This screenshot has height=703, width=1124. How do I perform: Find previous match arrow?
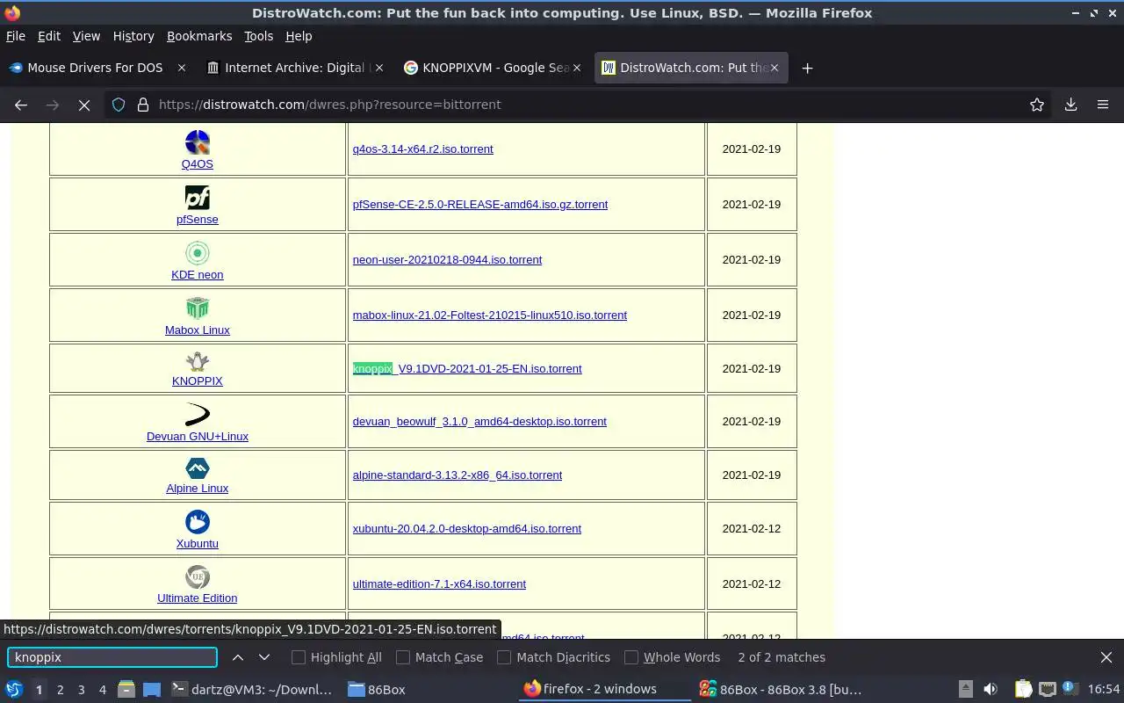click(238, 657)
